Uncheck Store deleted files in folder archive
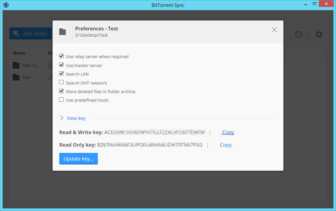The image size is (336, 211). pos(61,91)
